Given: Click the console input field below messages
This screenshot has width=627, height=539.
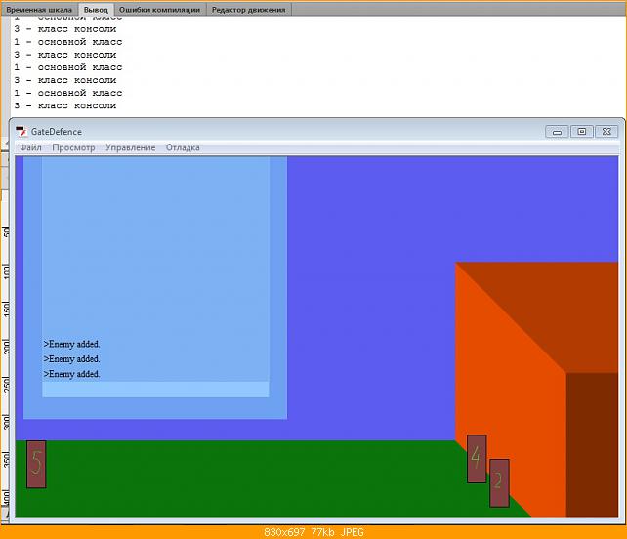Looking at the screenshot, I should [x=155, y=390].
